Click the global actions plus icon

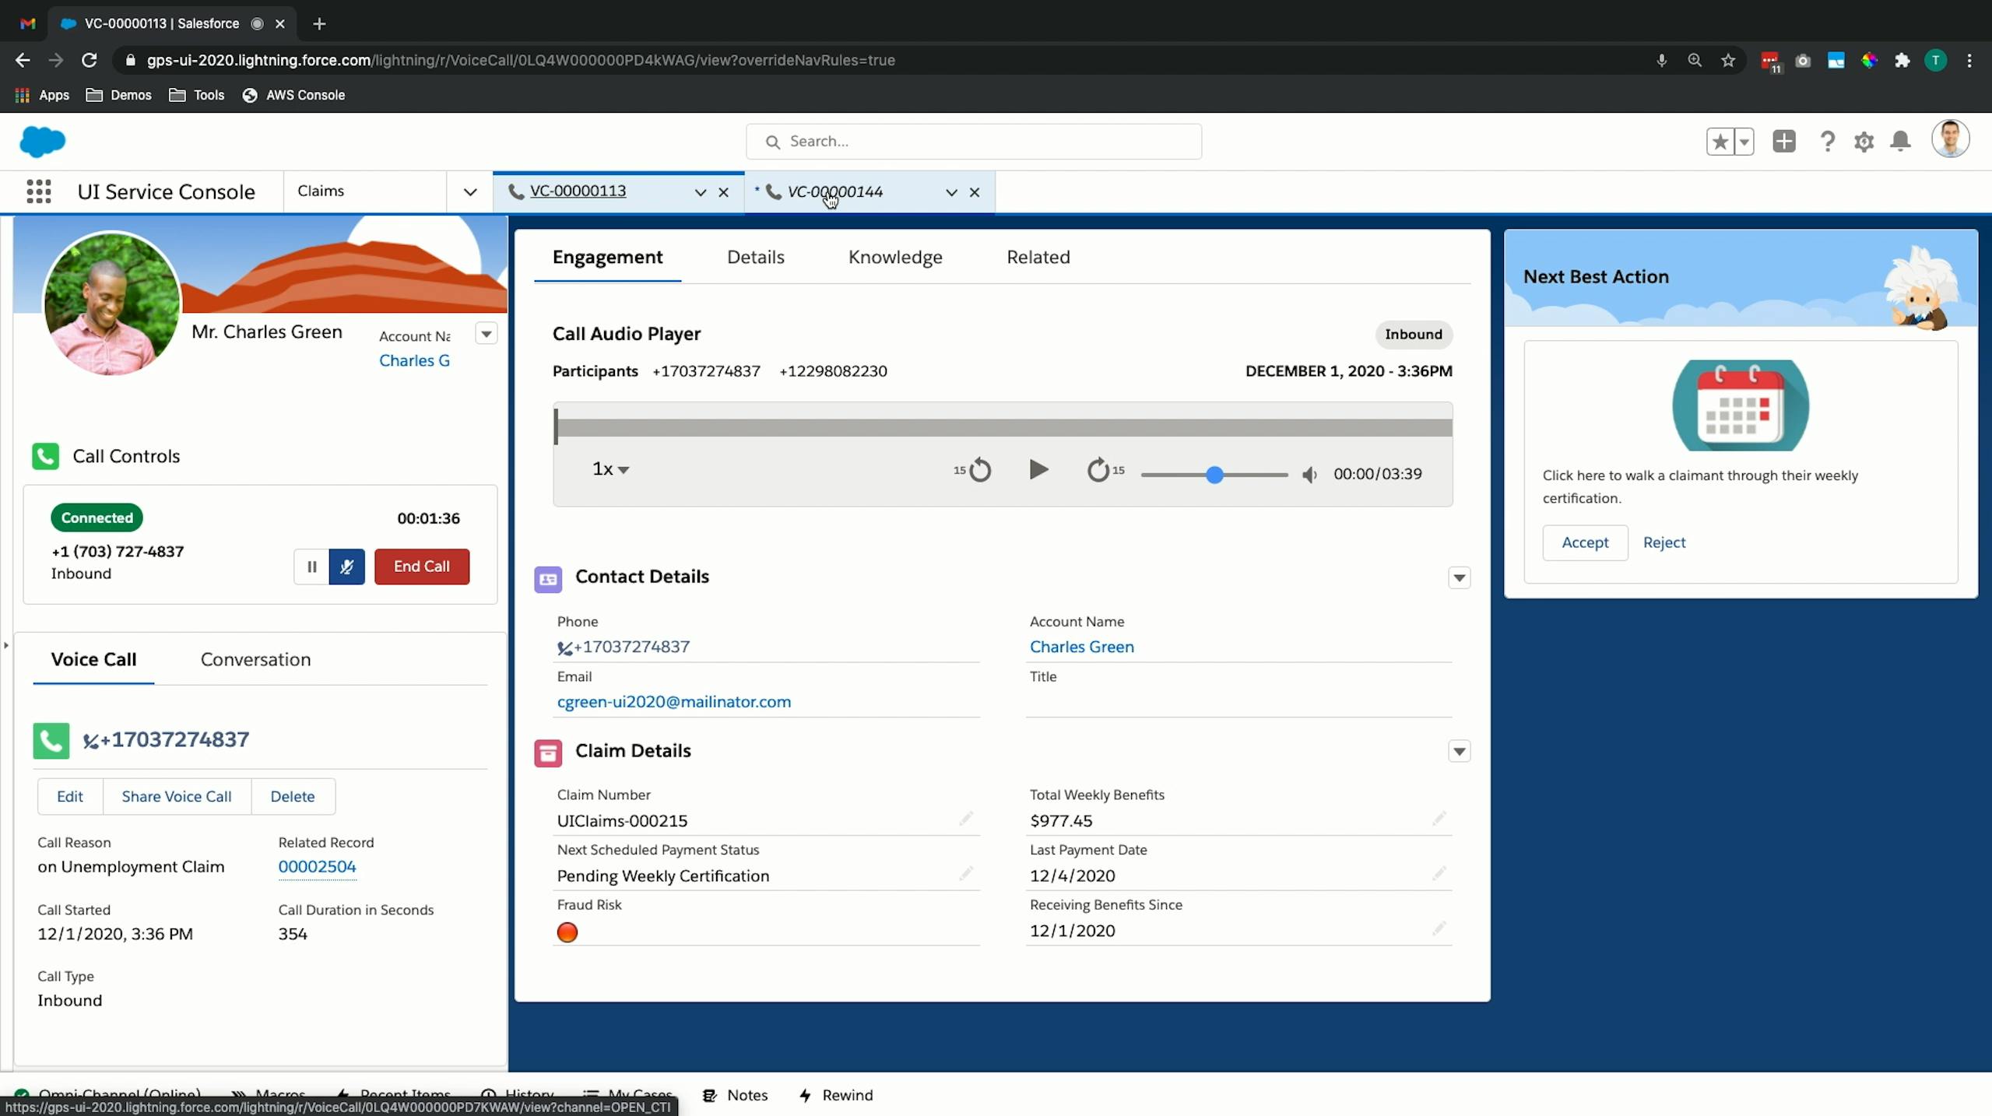pos(1783,142)
